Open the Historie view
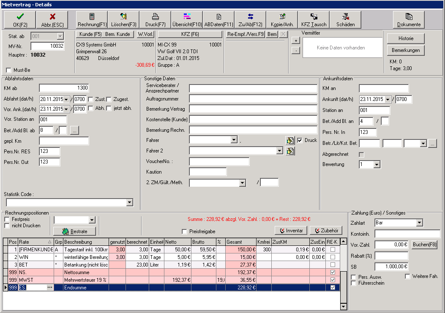The height and width of the screenshot is (313, 445). pyautogui.click(x=405, y=38)
